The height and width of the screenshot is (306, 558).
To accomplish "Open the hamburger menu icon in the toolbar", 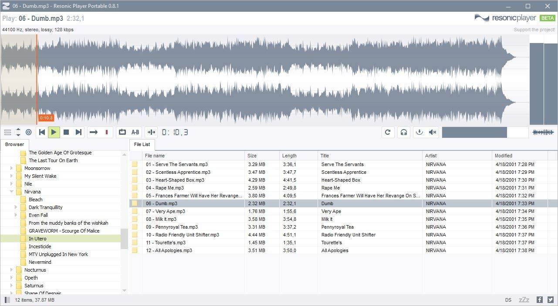I will click(7, 132).
